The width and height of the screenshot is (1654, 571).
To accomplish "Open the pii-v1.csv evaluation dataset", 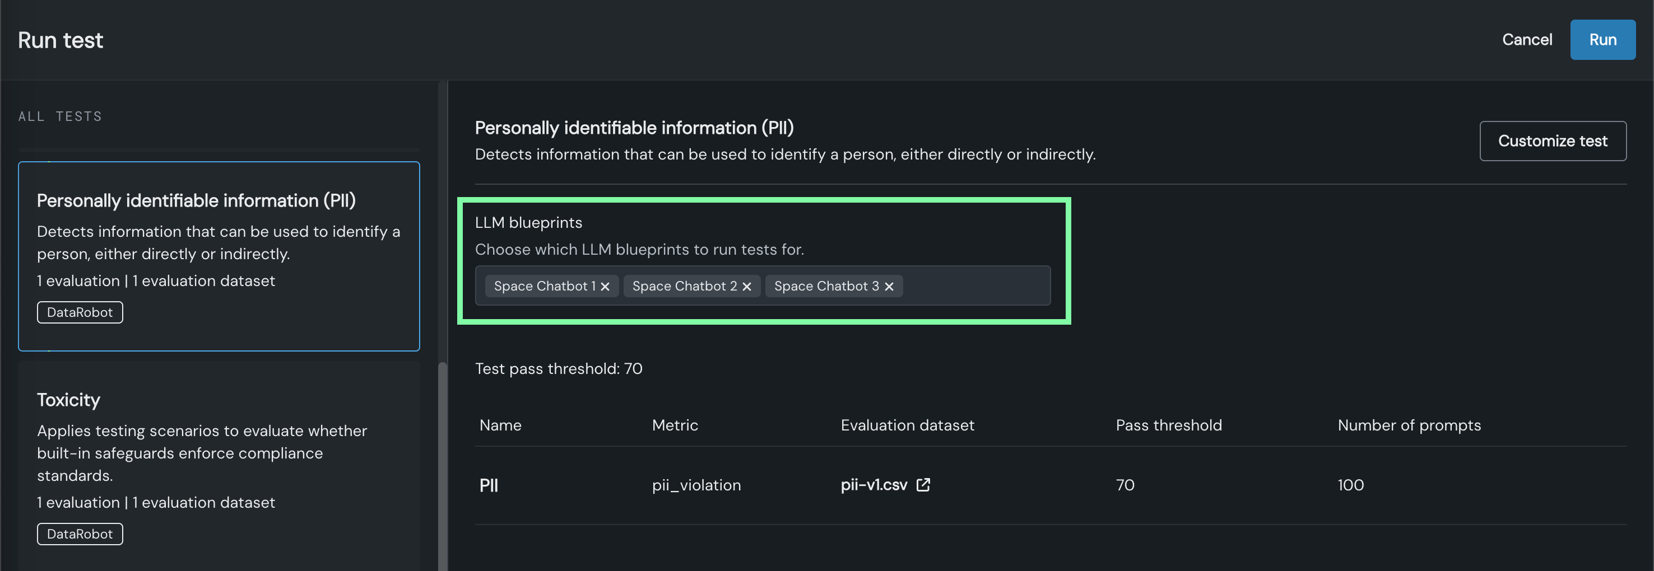I will coord(874,485).
